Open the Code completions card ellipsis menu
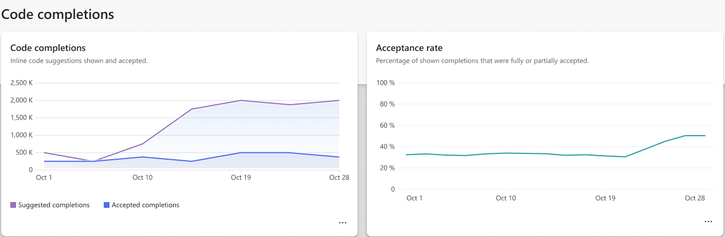Viewport: 725px width, 237px height. 343,222
